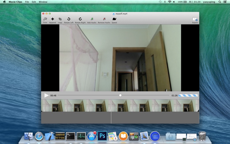This screenshot has height=144, width=230.
Task: Restore the second minimized window in Dock
Action: point(192,137)
